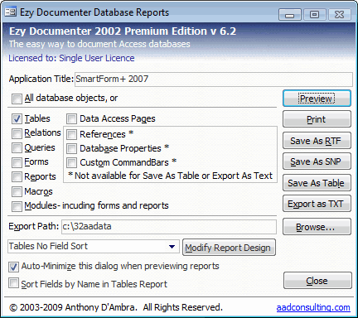The width and height of the screenshot is (358, 318).
Task: Tick the Queries checkbox
Action: pos(17,148)
